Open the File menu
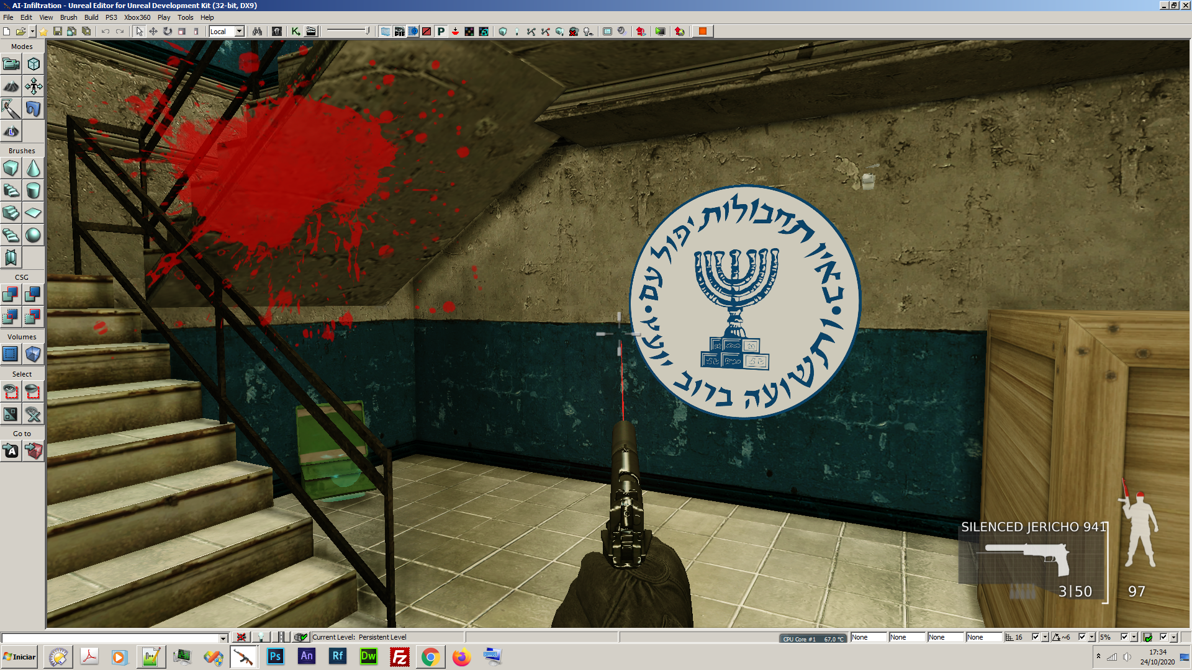This screenshot has width=1192, height=670. 8,17
